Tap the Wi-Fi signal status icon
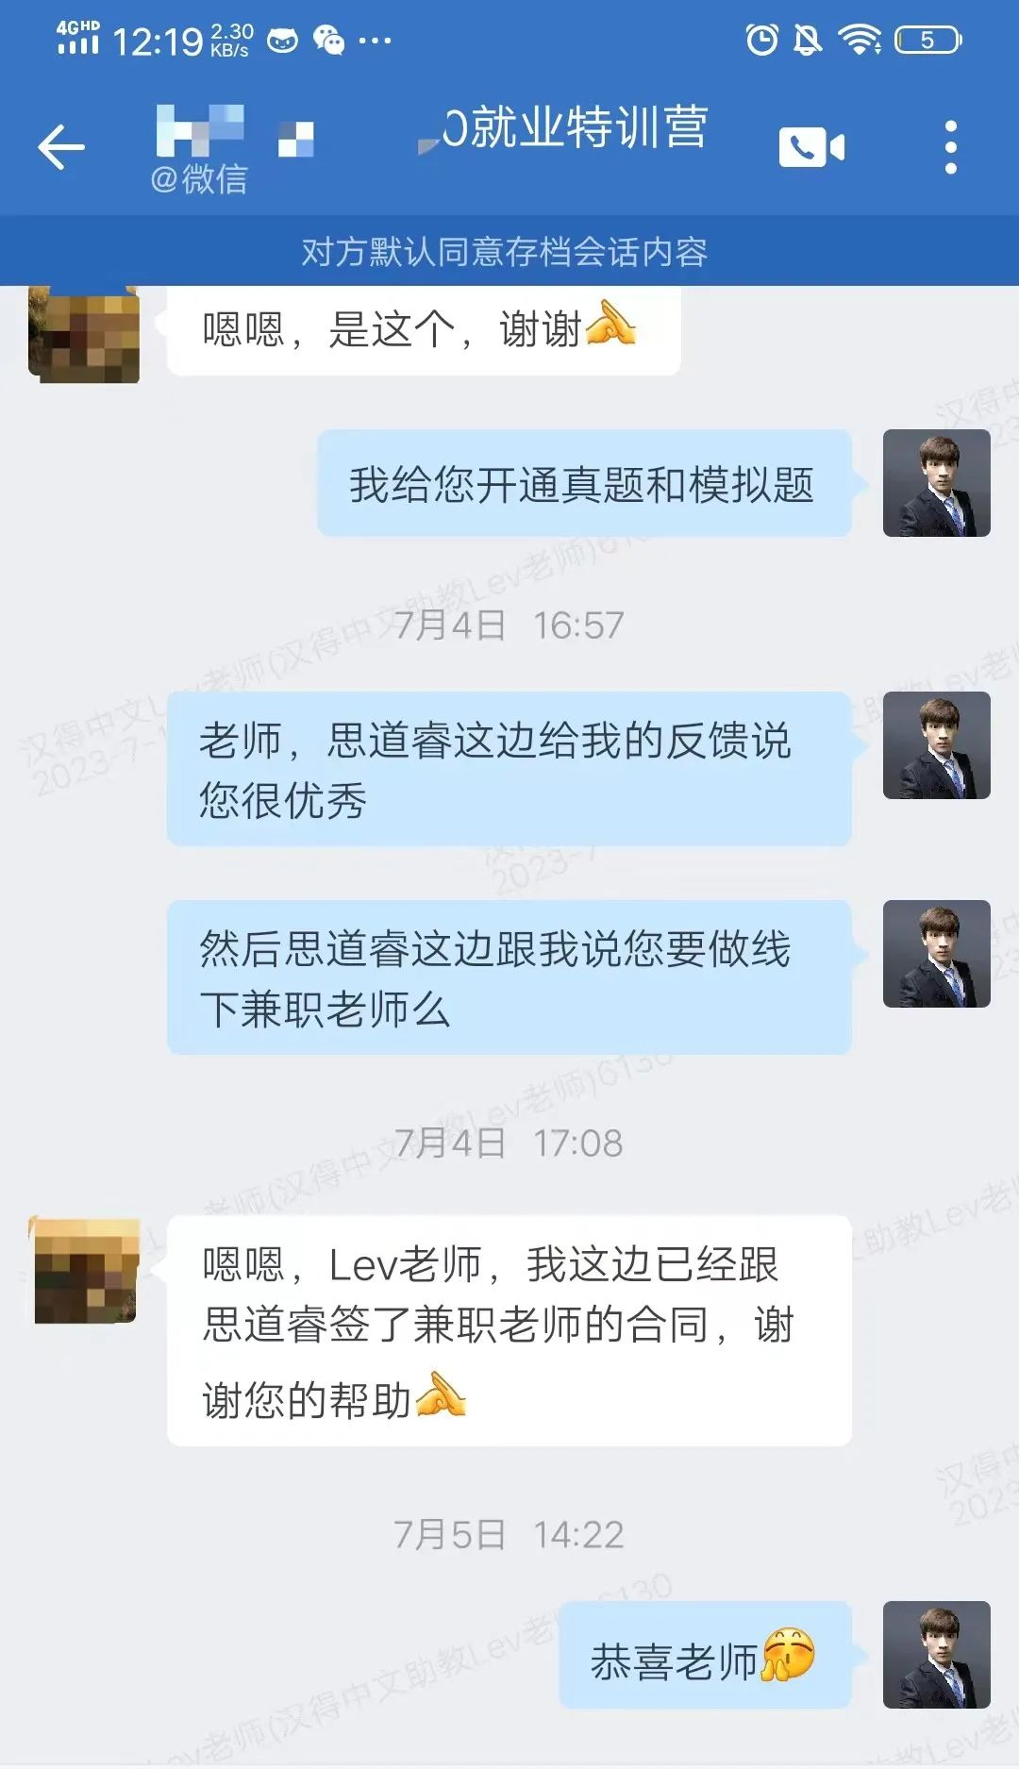 (860, 40)
